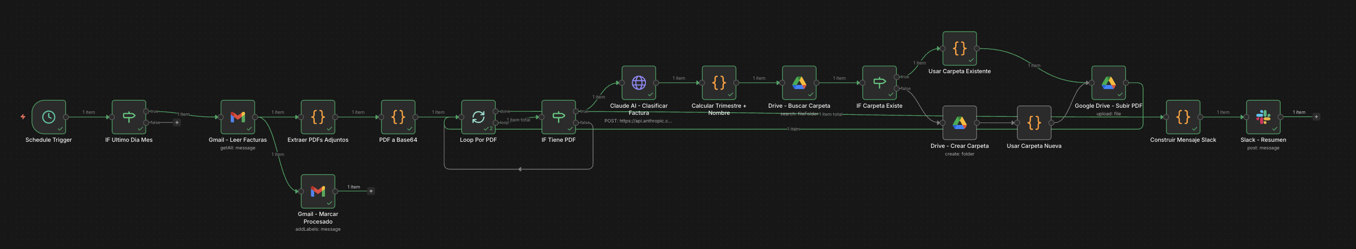Image resolution: width=1356 pixels, height=249 pixels.
Task: Open the Gmail - Leer Facturas node
Action: pos(237,116)
